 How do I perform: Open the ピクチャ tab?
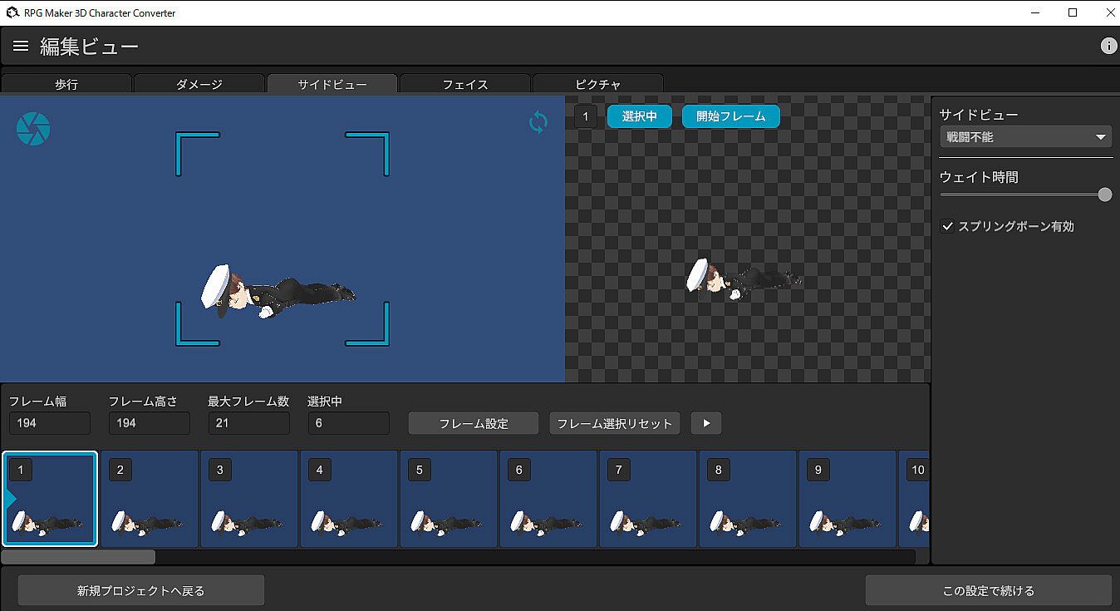598,84
